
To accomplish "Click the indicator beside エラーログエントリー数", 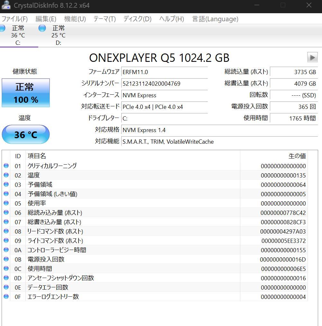I will click(x=6, y=297).
